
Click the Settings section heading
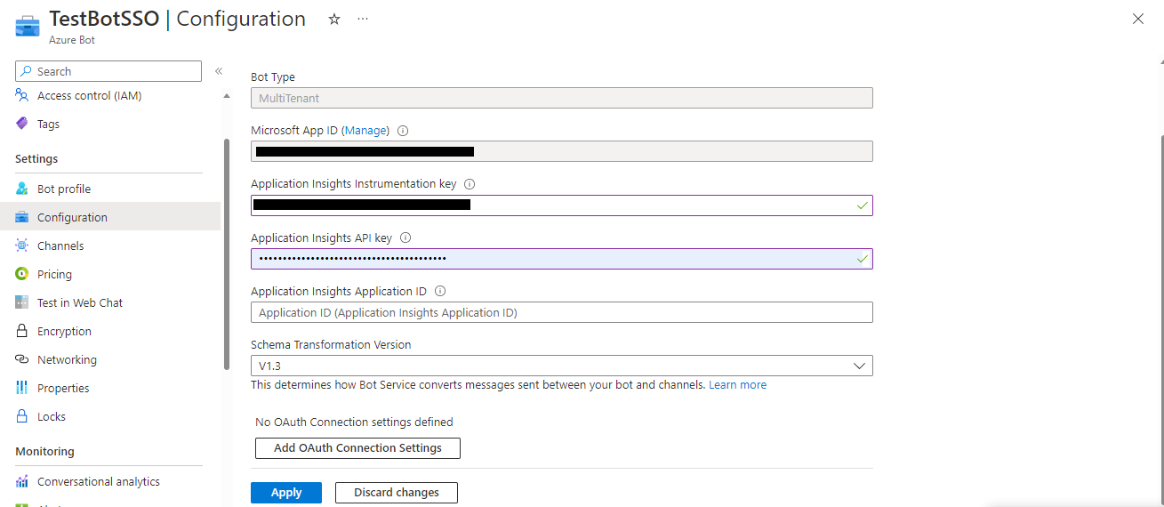point(36,158)
